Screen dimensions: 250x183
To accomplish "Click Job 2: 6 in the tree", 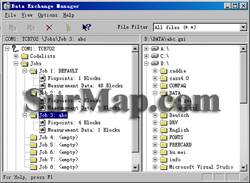I will pyautogui.click(x=50, y=93).
